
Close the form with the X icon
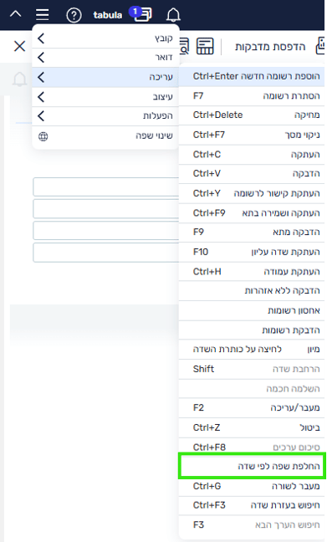coord(20,46)
